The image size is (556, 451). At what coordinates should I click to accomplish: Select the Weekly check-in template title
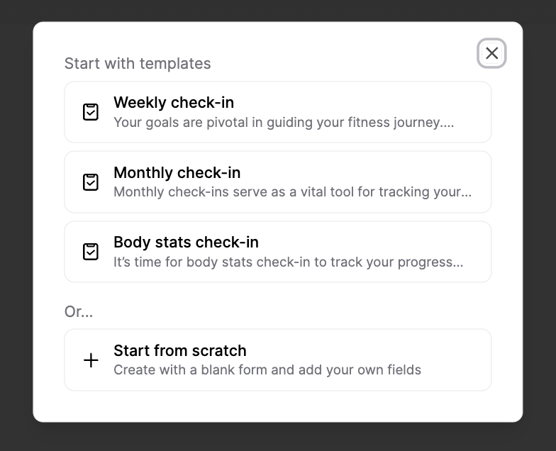[x=174, y=103]
